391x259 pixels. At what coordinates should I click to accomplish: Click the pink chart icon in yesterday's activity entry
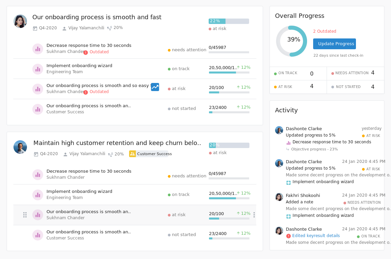(289, 142)
